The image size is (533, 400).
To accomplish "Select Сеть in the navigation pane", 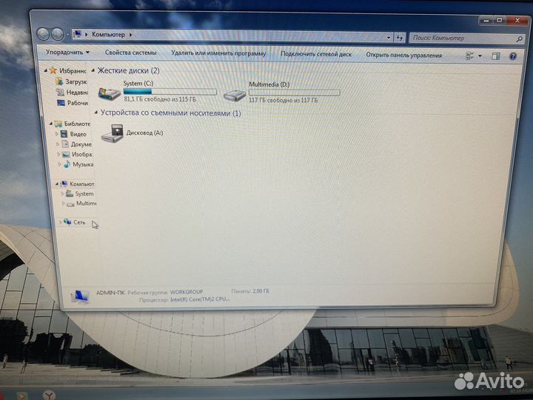I will pos(75,222).
